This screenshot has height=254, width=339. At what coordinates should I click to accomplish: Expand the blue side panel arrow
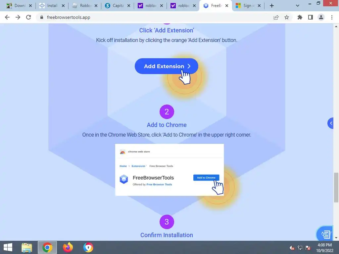tap(331, 123)
